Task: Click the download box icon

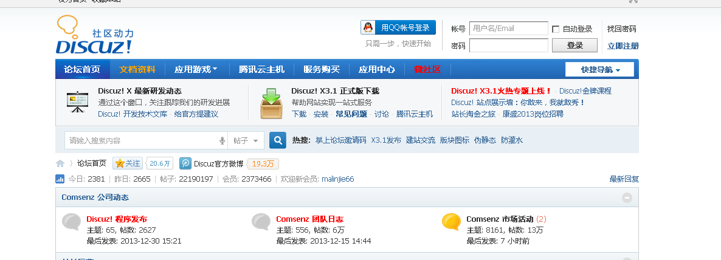Action: (271, 103)
